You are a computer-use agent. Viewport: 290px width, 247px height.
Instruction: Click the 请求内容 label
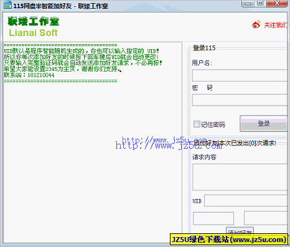pos(204,157)
